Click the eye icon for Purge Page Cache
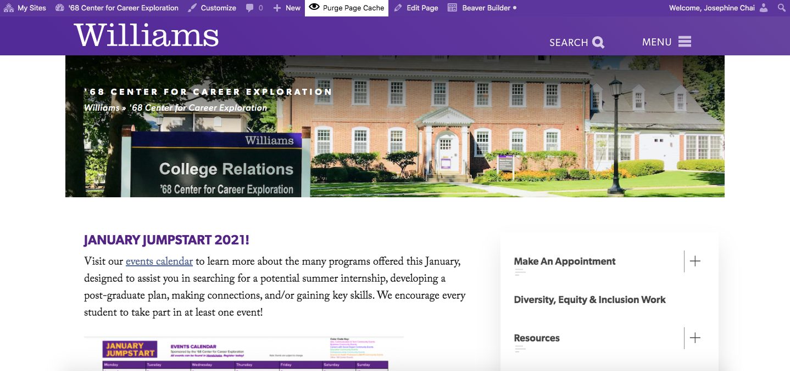The width and height of the screenshot is (790, 371). click(x=314, y=7)
